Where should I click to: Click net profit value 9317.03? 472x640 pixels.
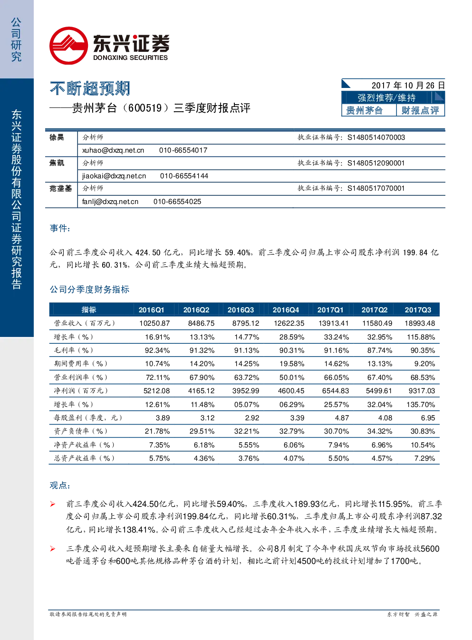tap(422, 391)
